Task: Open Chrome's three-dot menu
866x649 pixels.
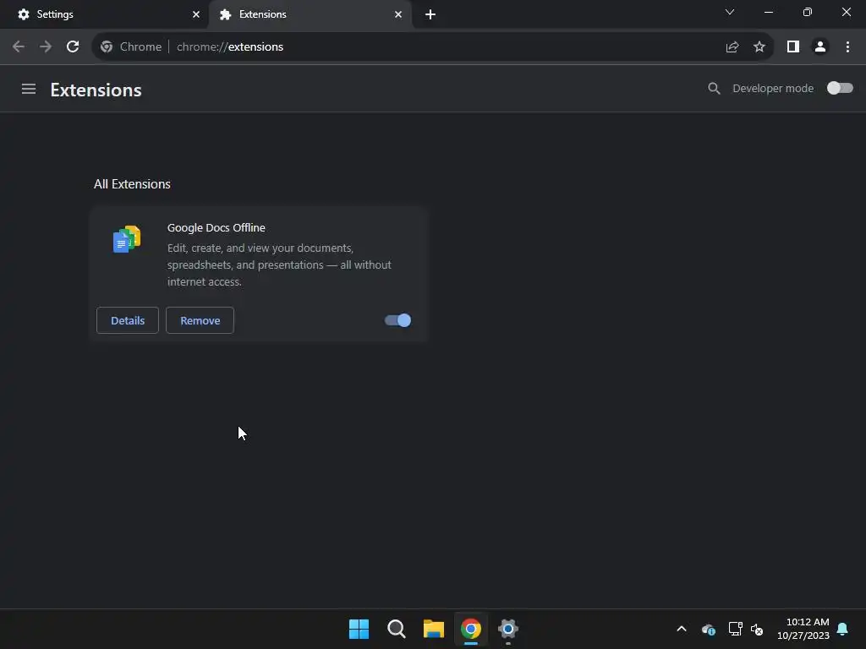Action: [847, 47]
